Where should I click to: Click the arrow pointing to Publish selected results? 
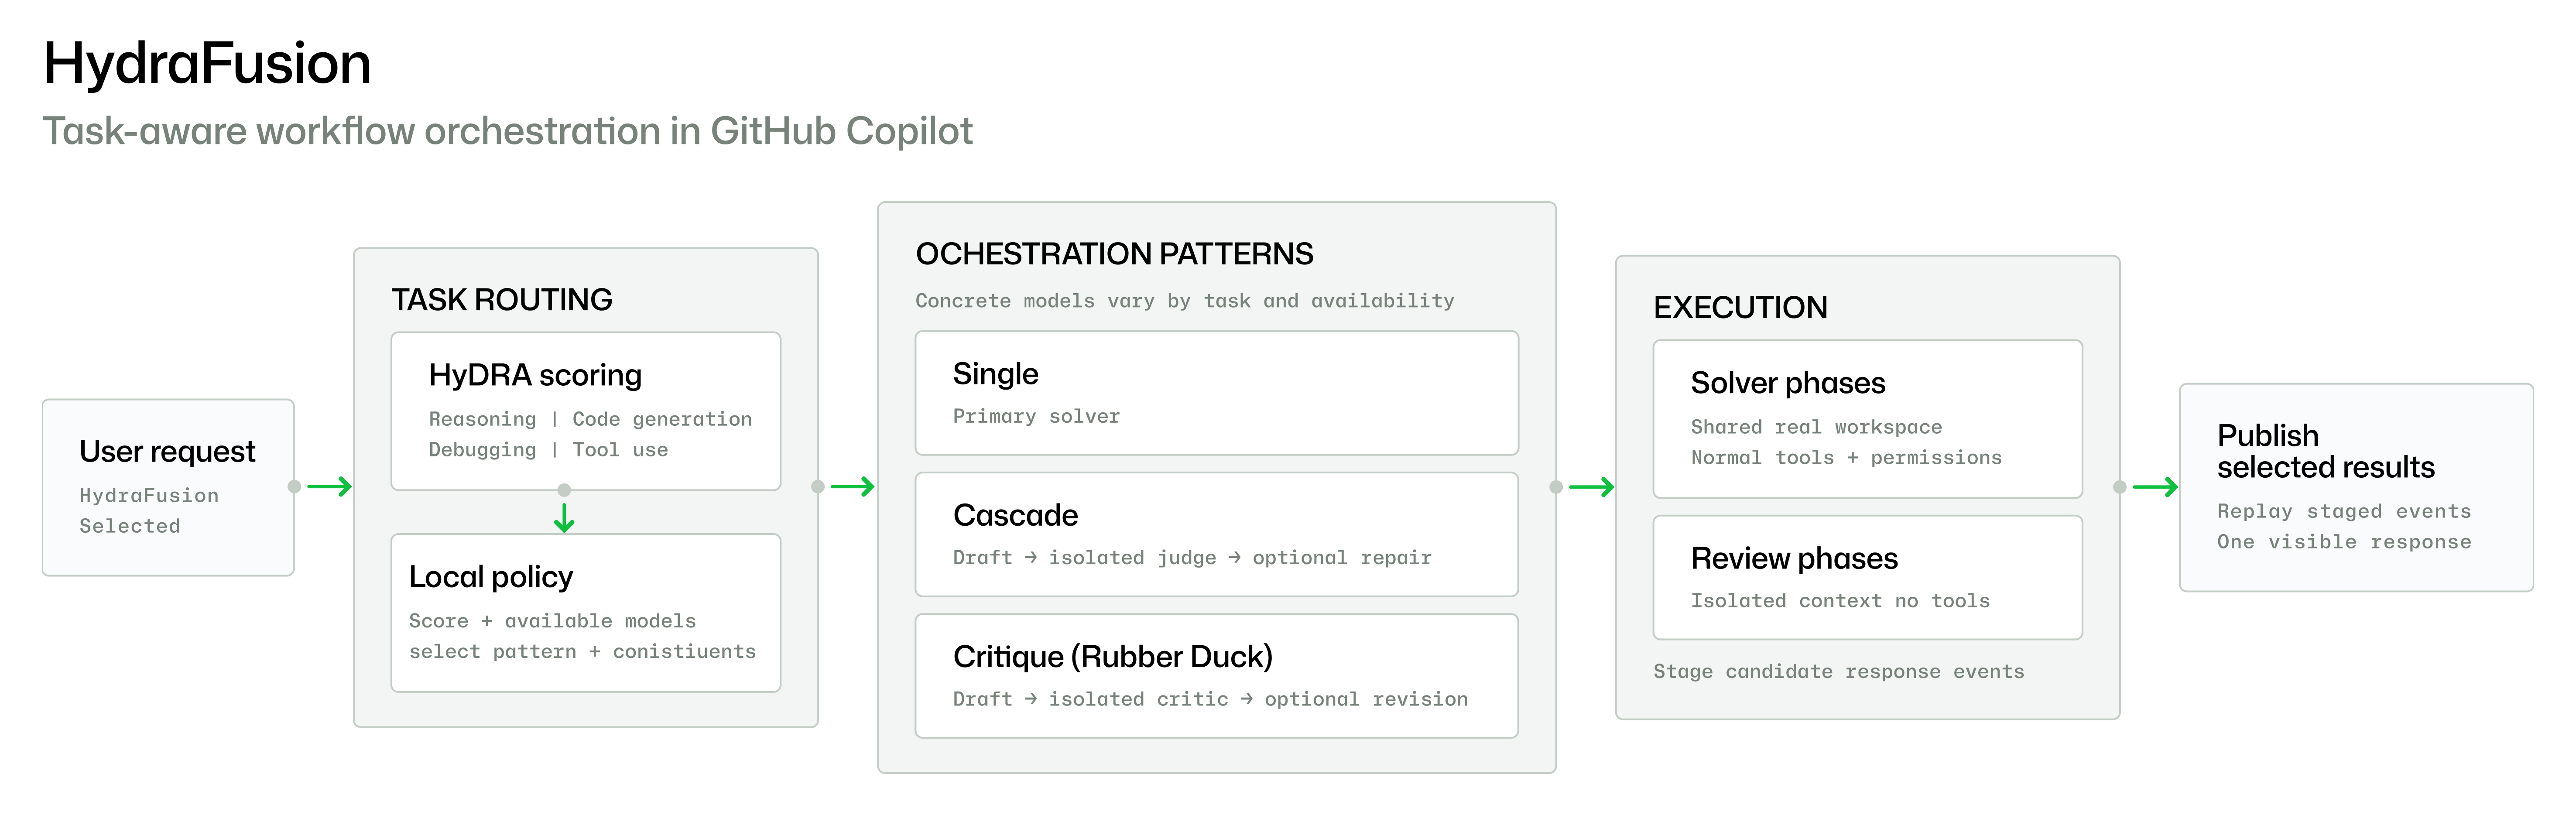coord(2155,487)
